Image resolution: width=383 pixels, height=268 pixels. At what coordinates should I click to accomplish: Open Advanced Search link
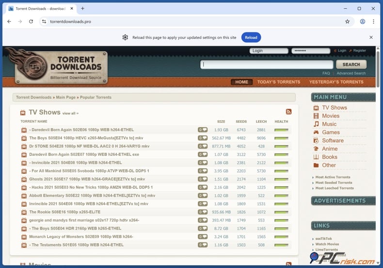click(x=351, y=73)
